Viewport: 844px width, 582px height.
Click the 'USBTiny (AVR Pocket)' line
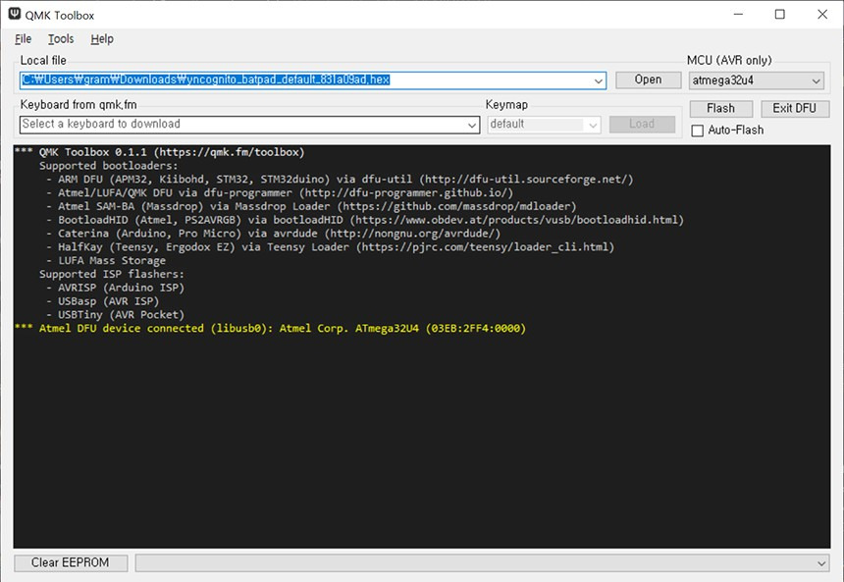[x=115, y=314]
